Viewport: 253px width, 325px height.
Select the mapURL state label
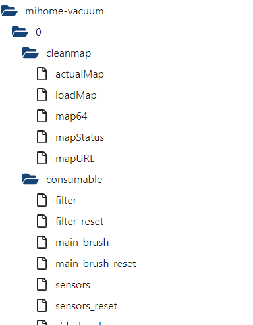point(75,159)
